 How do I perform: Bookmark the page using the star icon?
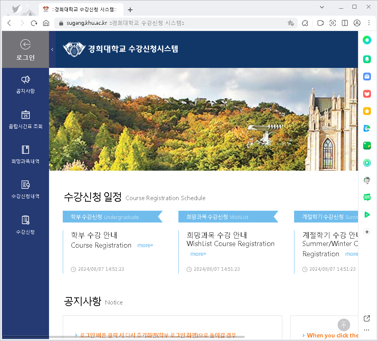click(x=291, y=23)
